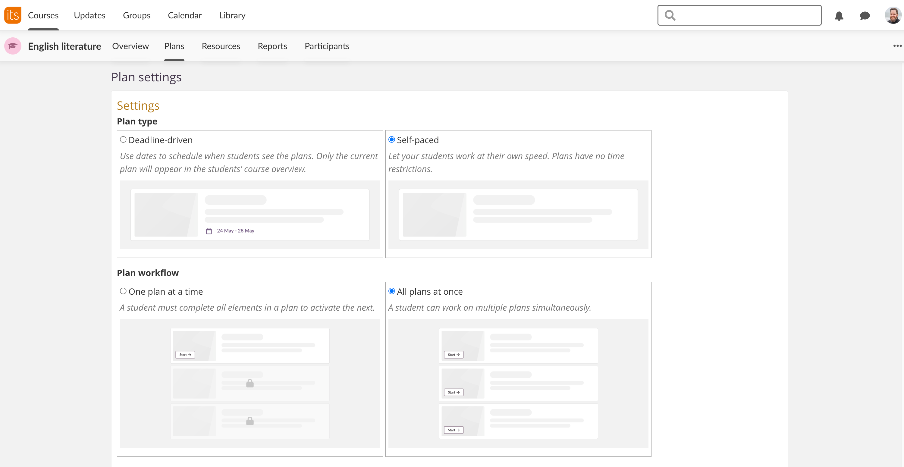Click the English literature course title
Viewport: 904px width, 467px height.
point(64,46)
